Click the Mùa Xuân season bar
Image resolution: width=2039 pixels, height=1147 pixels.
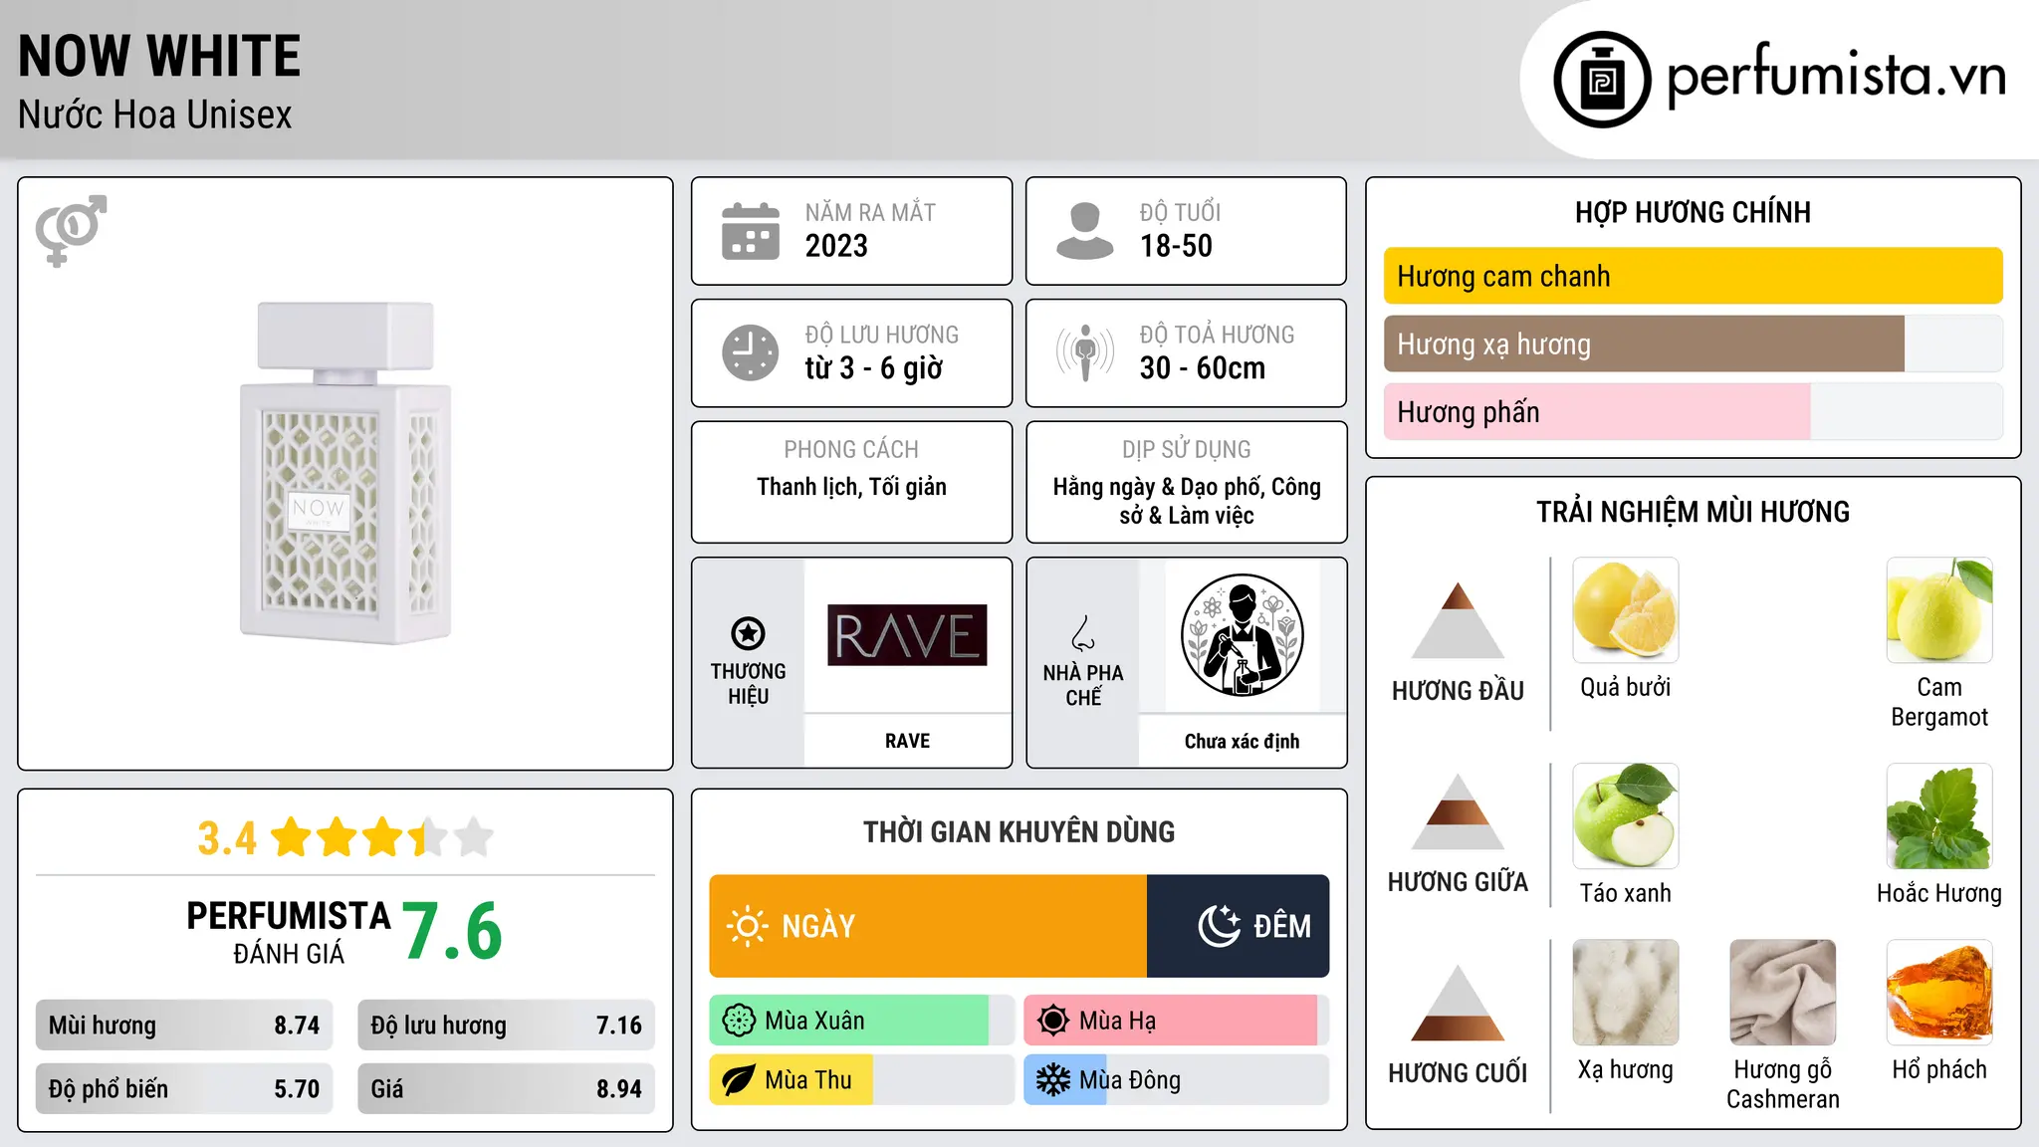(x=862, y=1021)
